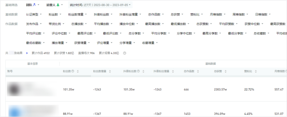Click the blue avatar in the 88.91w row
The width and height of the screenshot is (287, 117).
pyautogui.click(x=14, y=112)
